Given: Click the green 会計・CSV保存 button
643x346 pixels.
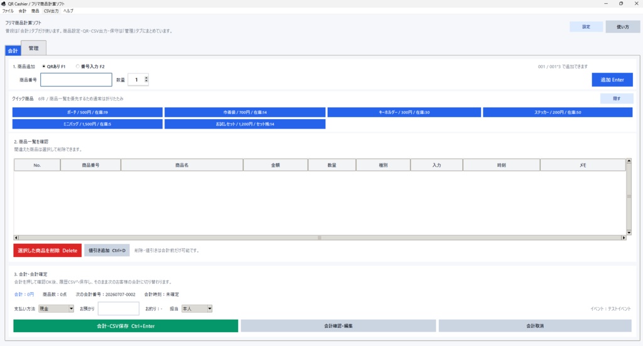Looking at the screenshot, I should click(126, 326).
